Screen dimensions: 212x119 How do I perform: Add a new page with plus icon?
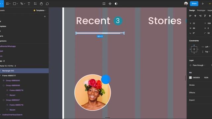[x=45, y=17]
